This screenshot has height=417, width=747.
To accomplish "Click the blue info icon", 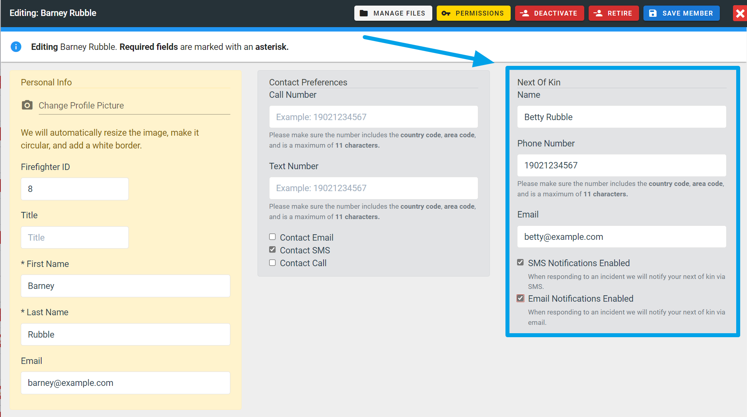I will click(16, 47).
